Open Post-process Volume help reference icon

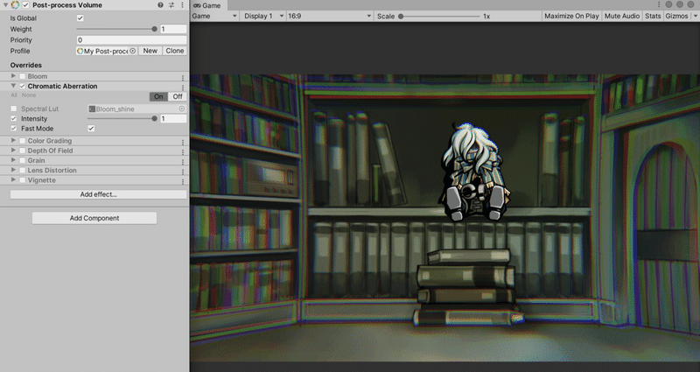pos(160,5)
